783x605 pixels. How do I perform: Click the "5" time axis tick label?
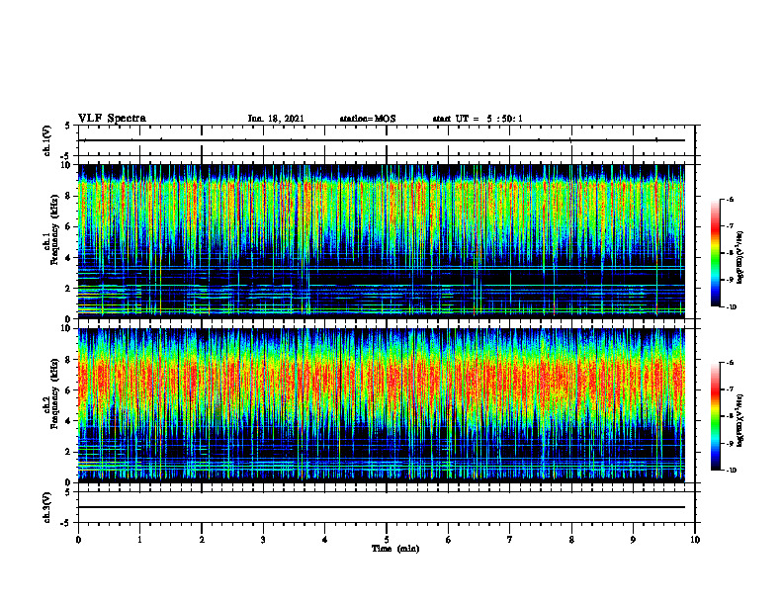pos(387,540)
